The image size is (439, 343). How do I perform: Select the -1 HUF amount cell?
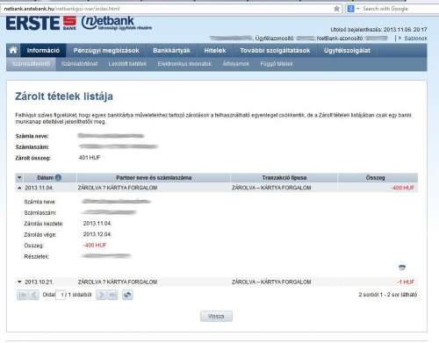406,282
